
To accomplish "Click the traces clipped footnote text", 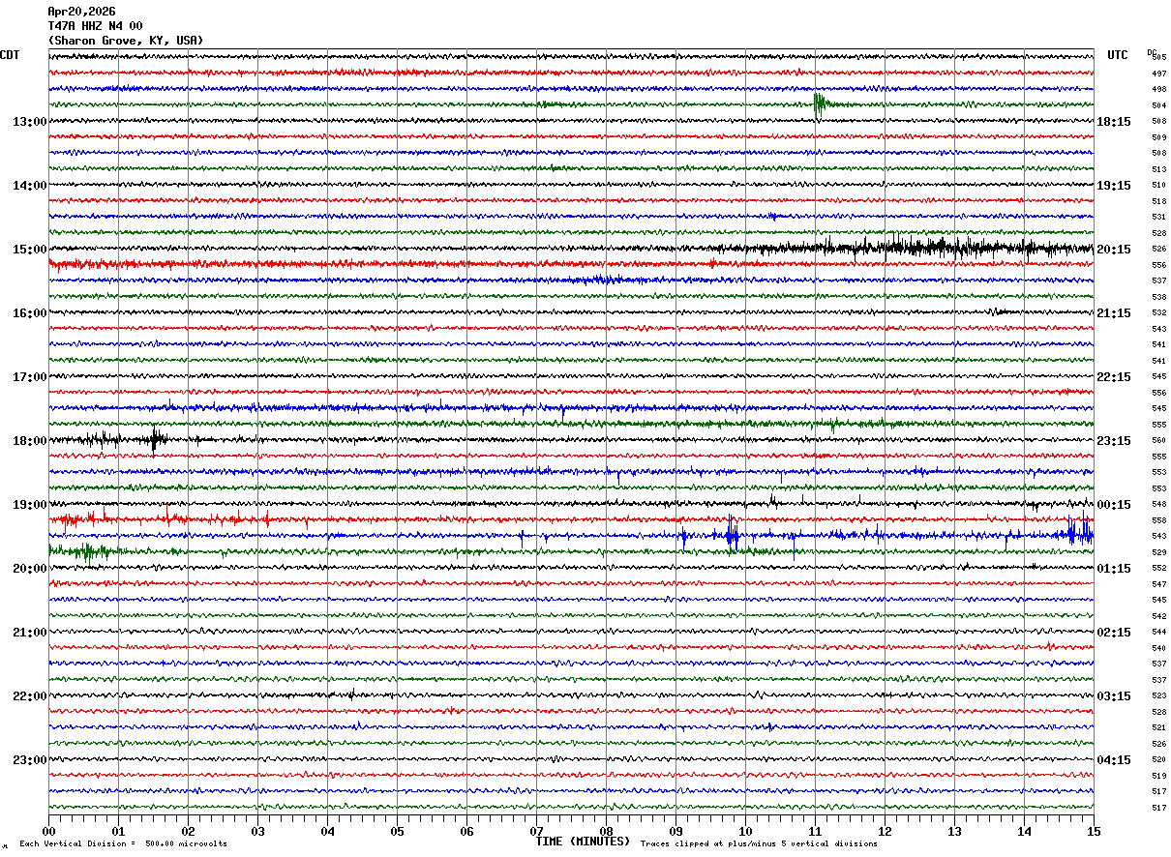I will (759, 843).
